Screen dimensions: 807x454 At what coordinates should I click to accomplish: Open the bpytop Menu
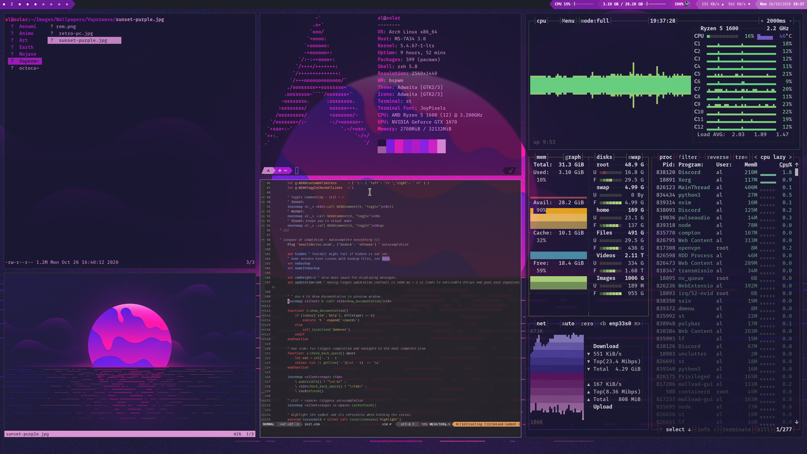pos(568,21)
